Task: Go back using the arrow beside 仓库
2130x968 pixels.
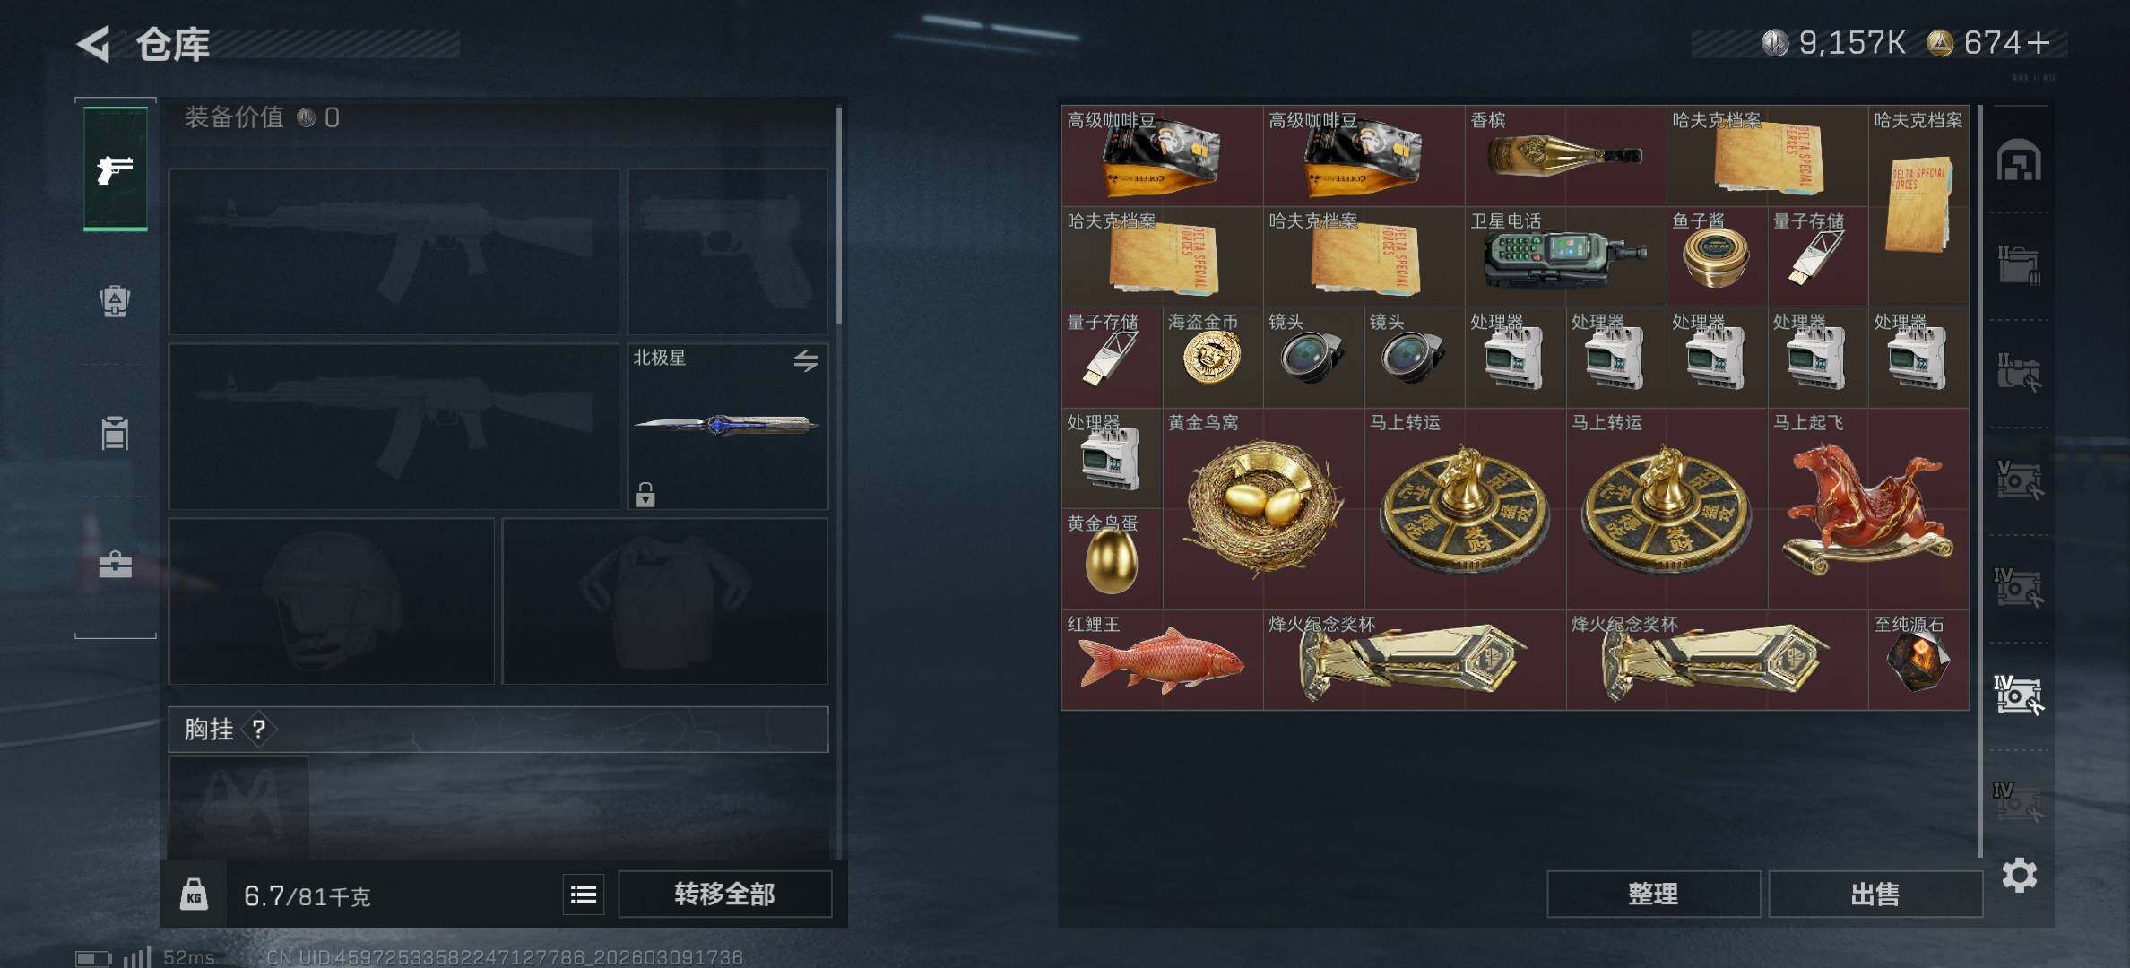Action: click(94, 44)
